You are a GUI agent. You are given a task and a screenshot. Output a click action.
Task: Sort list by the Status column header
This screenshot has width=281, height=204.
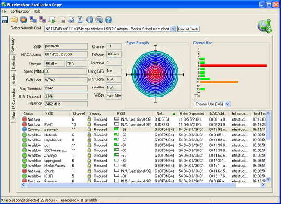[x=32, y=114]
